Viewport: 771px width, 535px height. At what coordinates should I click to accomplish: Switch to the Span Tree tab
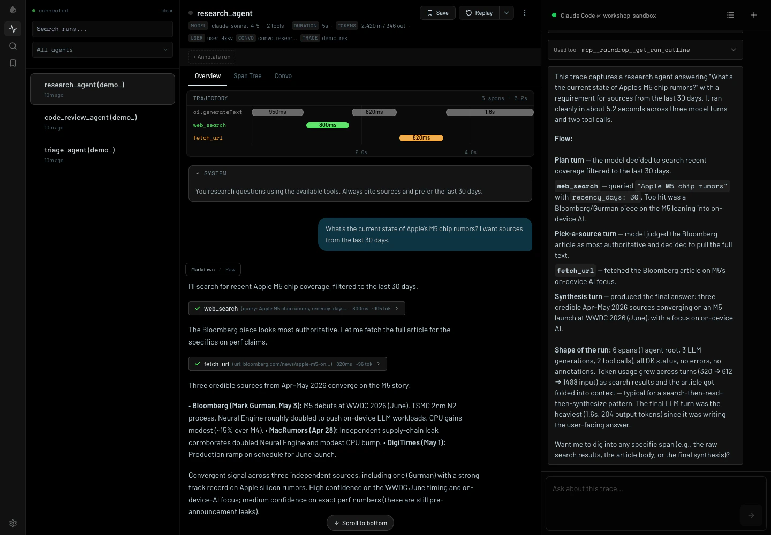pyautogui.click(x=247, y=76)
